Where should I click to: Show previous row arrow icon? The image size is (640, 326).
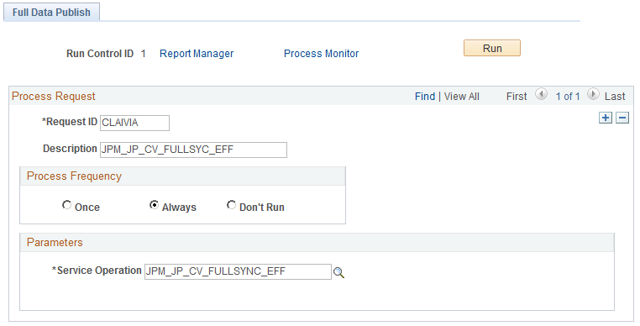point(541,94)
